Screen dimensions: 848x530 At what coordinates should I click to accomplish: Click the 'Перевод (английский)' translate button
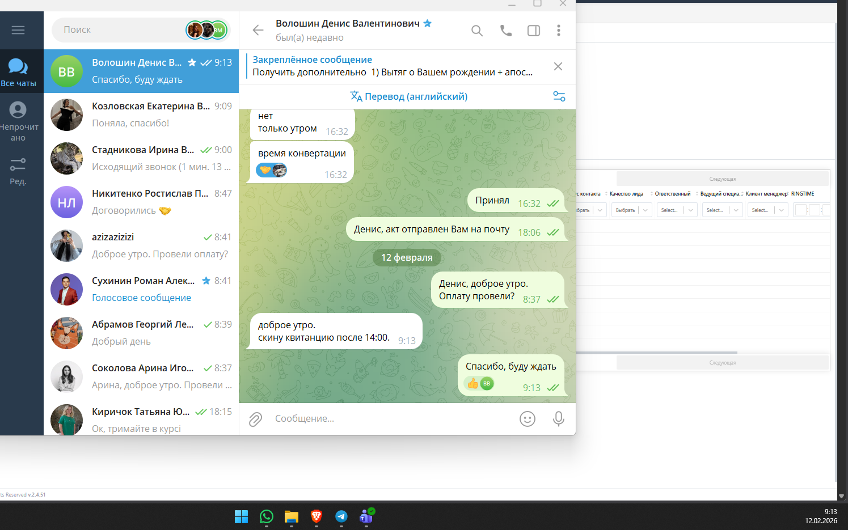409,96
